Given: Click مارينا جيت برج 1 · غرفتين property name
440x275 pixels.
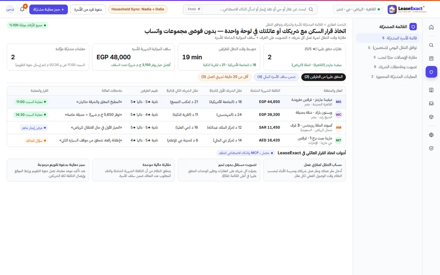Looking at the screenshot, I should coord(315,138).
